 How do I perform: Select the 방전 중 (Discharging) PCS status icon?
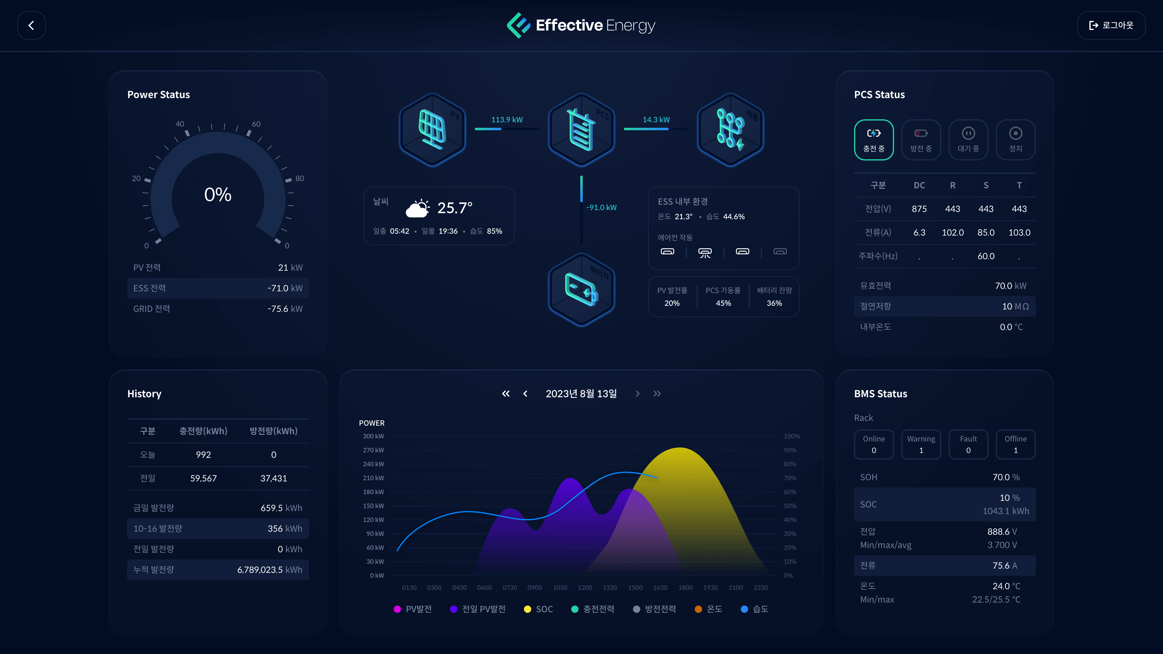pyautogui.click(x=921, y=139)
